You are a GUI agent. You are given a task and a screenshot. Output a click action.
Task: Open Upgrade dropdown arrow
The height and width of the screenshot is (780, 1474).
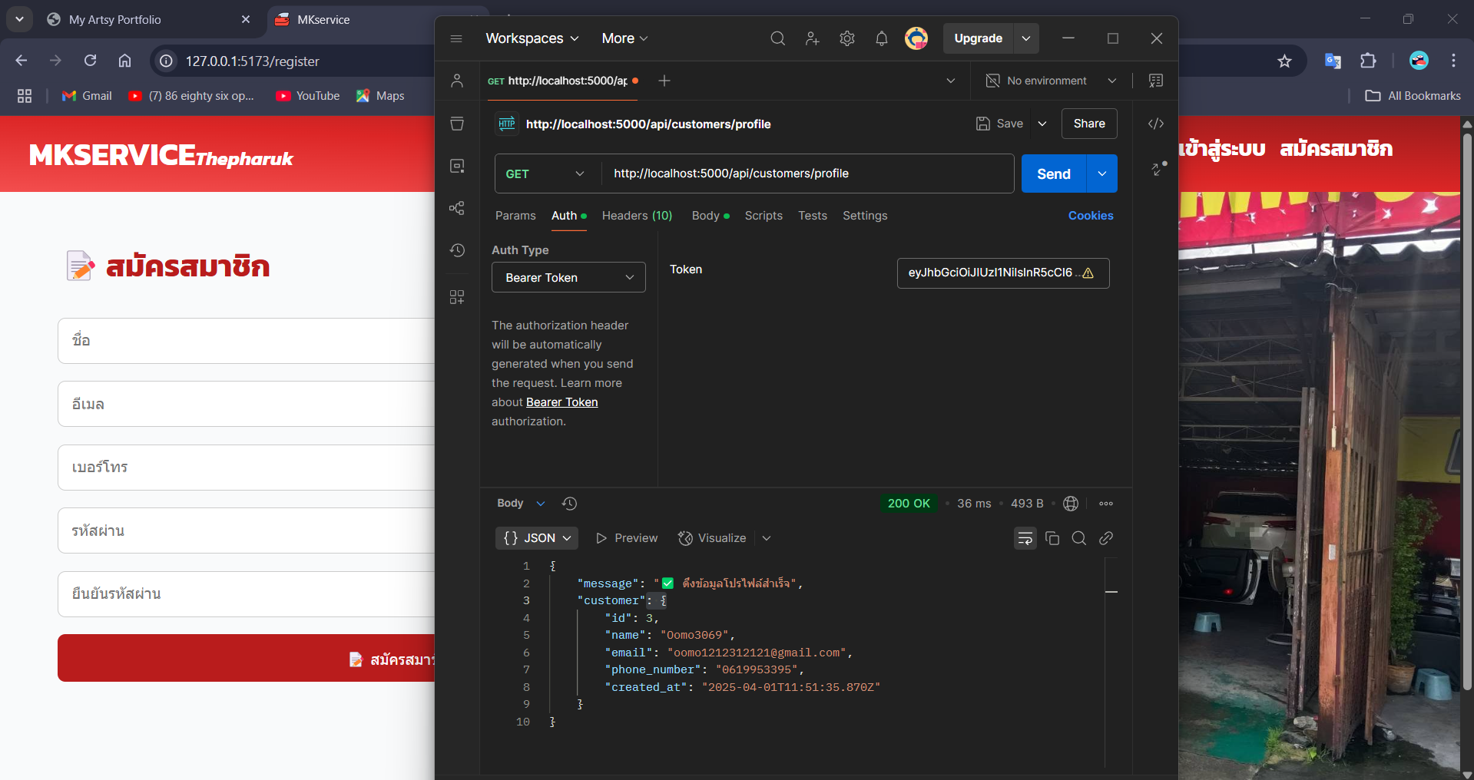click(x=1026, y=38)
